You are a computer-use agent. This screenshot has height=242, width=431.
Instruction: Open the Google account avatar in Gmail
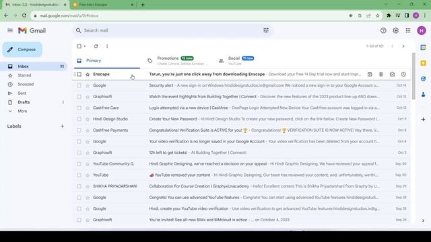coord(422,30)
